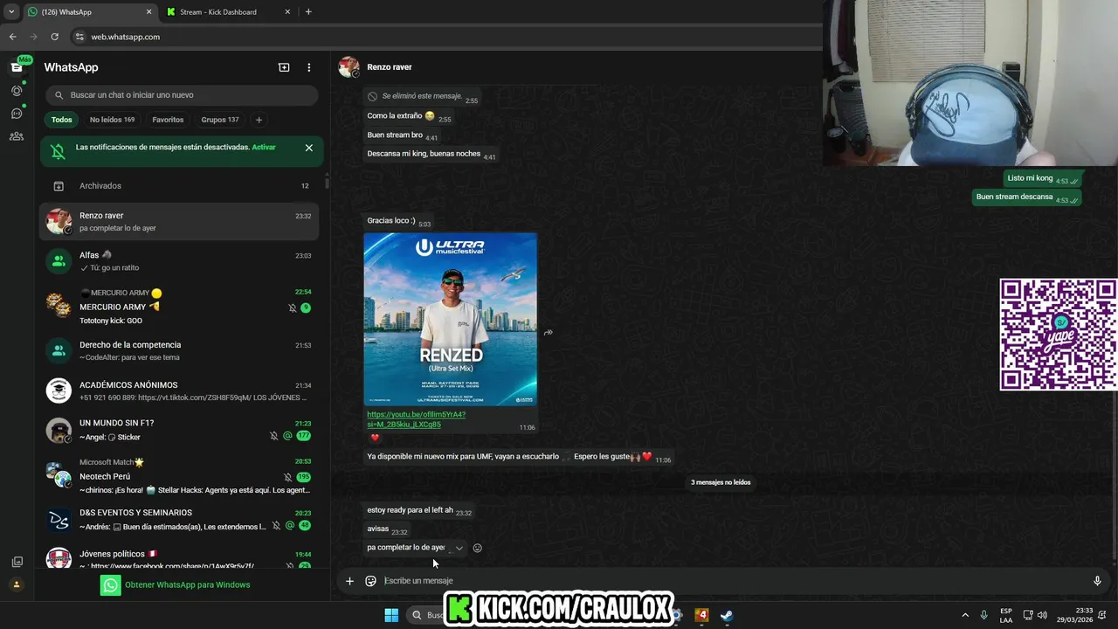React with emoji icon beside last message

point(478,548)
